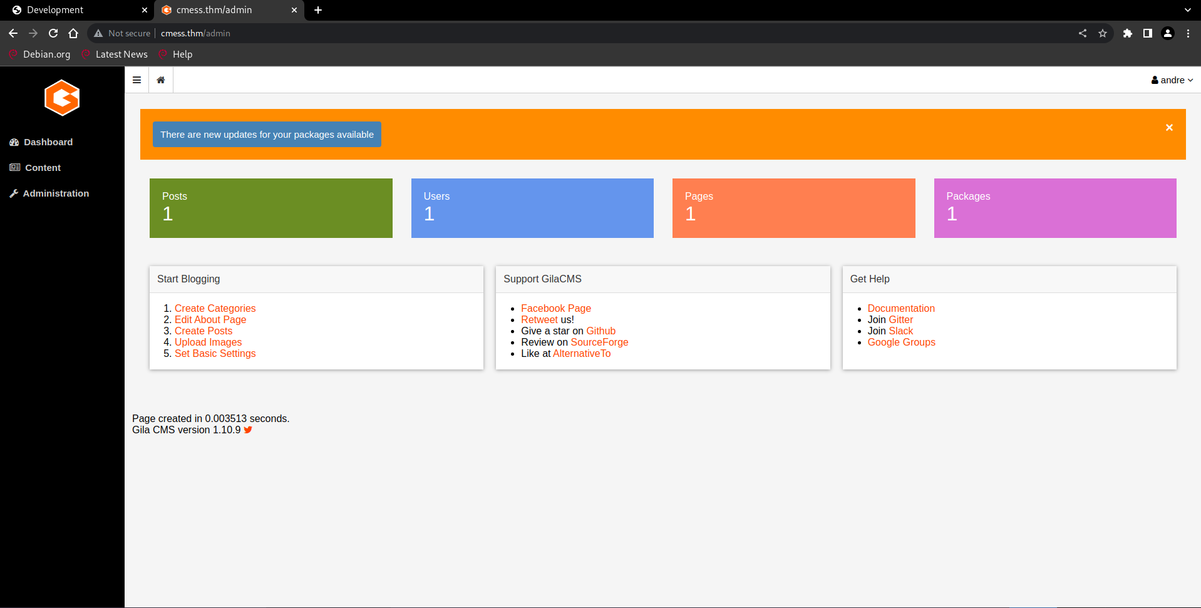Open the Help bookmark
Image resolution: width=1201 pixels, height=608 pixels.
coord(175,54)
